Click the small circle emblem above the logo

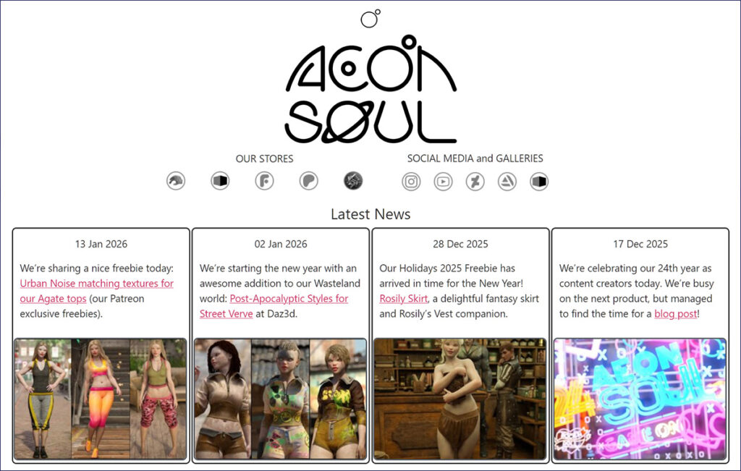[x=370, y=19]
